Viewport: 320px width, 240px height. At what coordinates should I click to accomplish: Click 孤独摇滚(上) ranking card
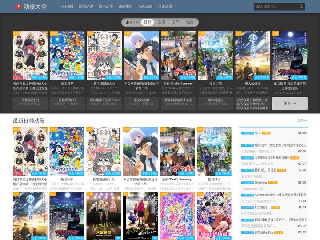67,104
